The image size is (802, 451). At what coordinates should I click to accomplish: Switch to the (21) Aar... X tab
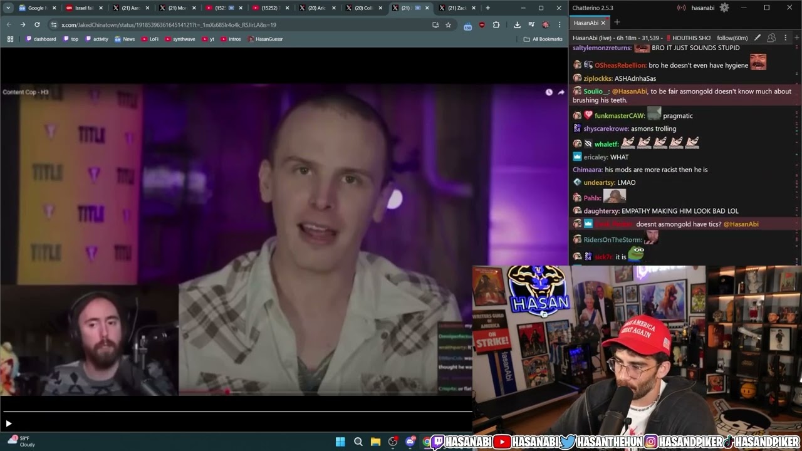coord(130,8)
